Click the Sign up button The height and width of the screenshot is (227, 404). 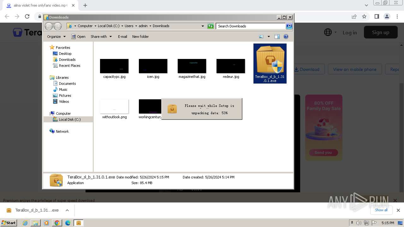pyautogui.click(x=381, y=32)
